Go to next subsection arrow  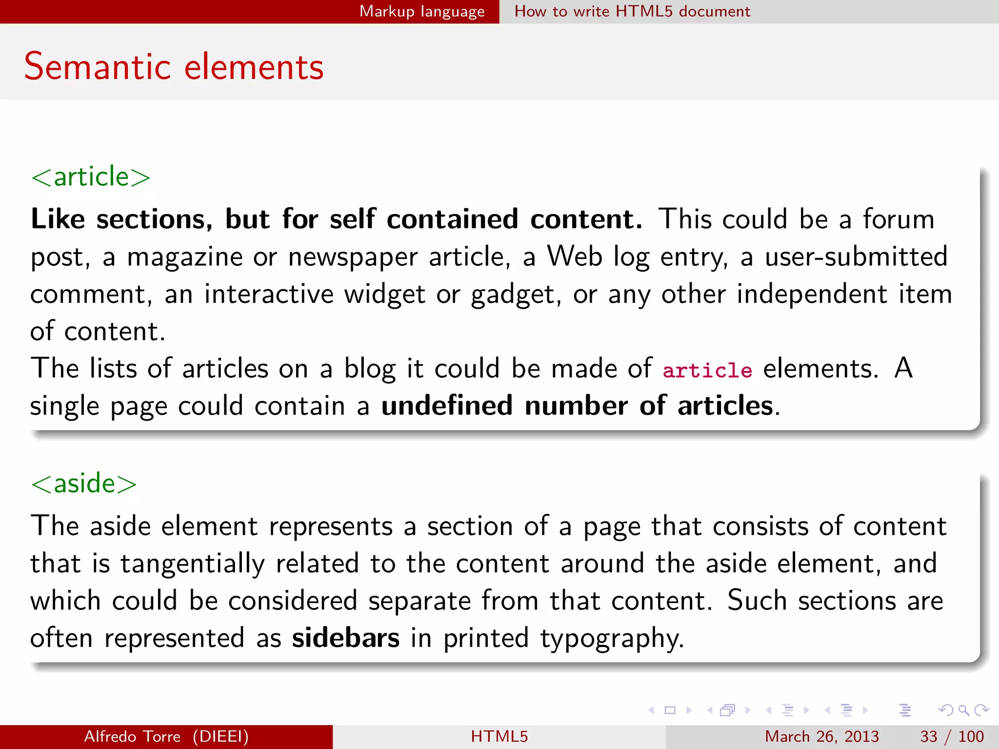click(x=807, y=710)
